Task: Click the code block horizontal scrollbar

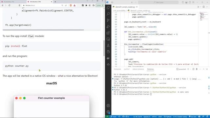Action: (43, 30)
